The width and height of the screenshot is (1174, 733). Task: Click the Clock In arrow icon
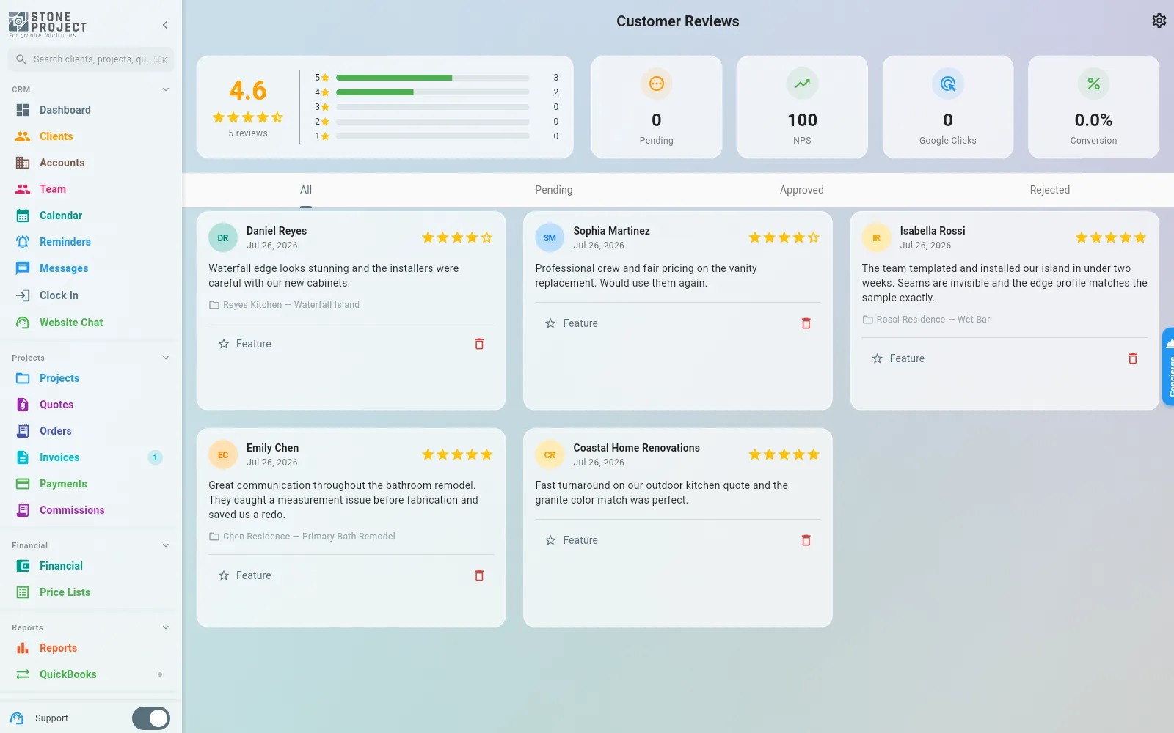23,295
